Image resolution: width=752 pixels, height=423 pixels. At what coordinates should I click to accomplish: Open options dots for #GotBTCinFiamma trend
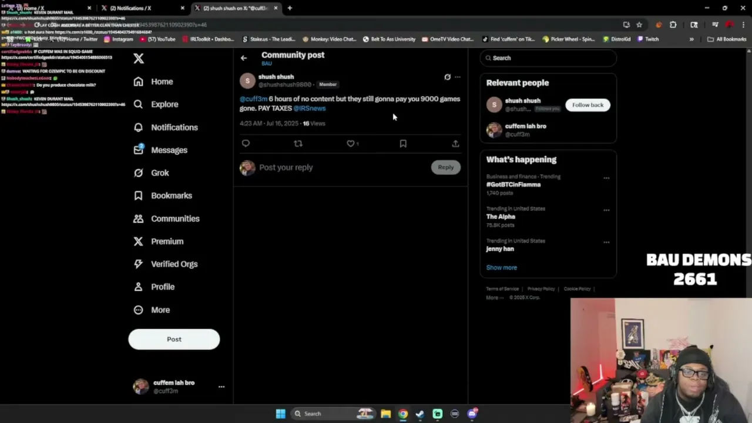tap(606, 178)
